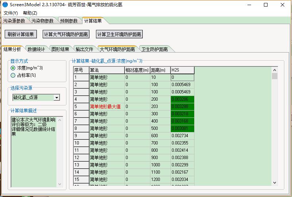Viewport: 292px width, 197px height.
Task: Click the 计算大气环境防护距离 button
Action: pyautogui.click(x=66, y=34)
